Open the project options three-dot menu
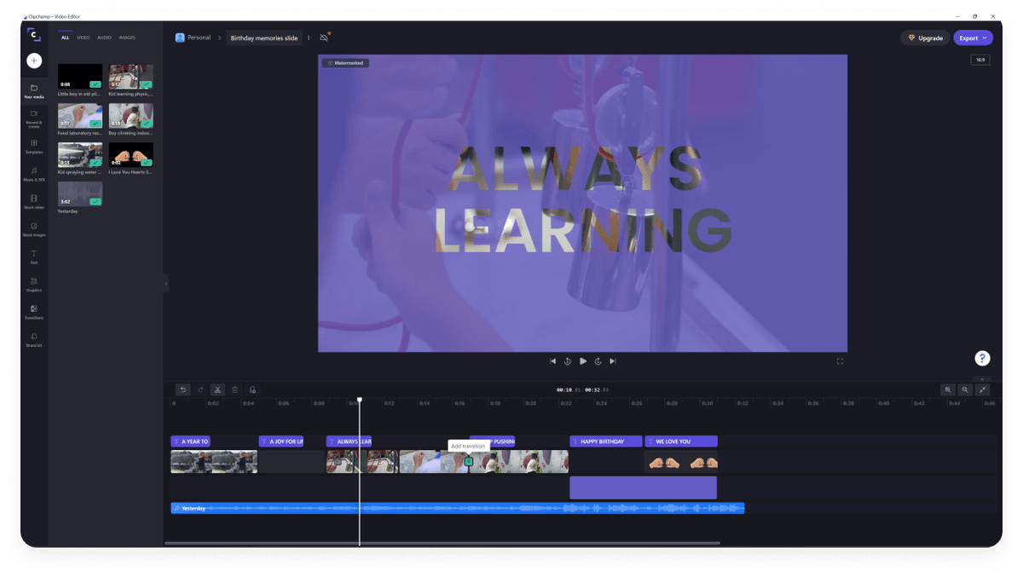The width and height of the screenshot is (1023, 576). pos(308,37)
